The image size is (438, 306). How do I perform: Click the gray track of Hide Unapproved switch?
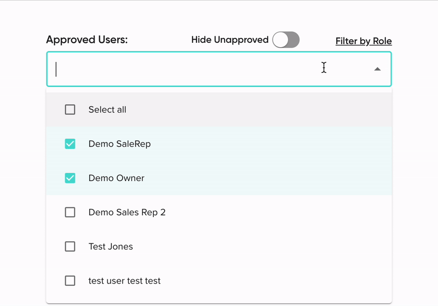pos(294,40)
